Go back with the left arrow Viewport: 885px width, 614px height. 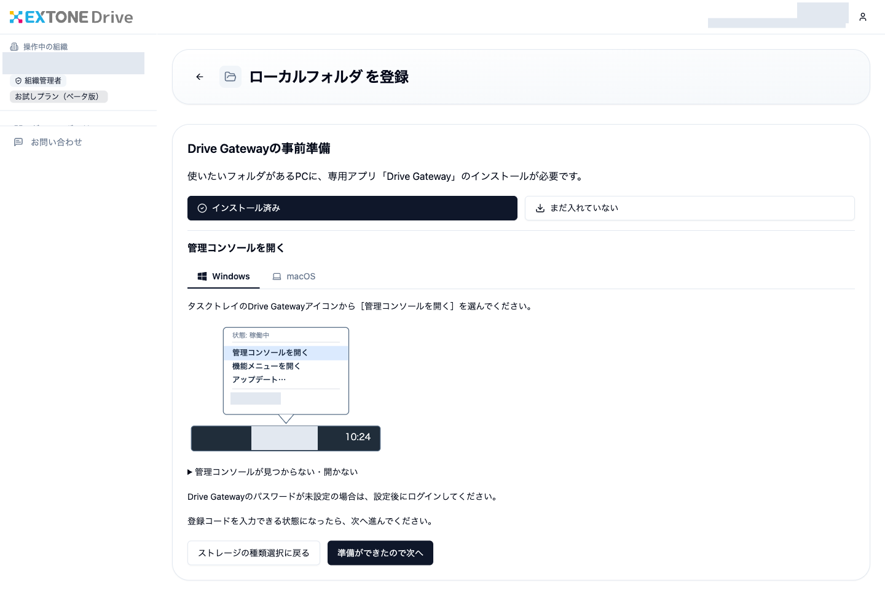[x=200, y=77]
